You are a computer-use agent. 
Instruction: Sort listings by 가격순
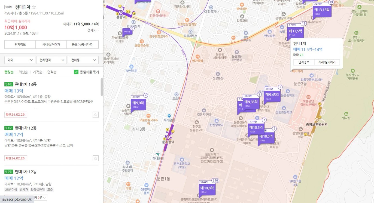pyautogui.click(x=38, y=72)
